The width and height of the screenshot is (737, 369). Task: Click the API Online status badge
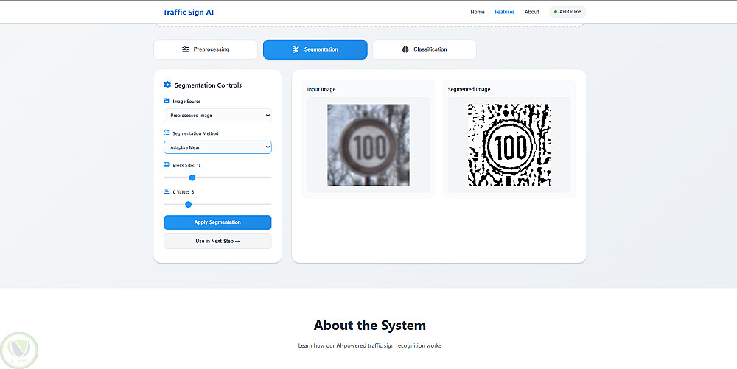tap(567, 12)
